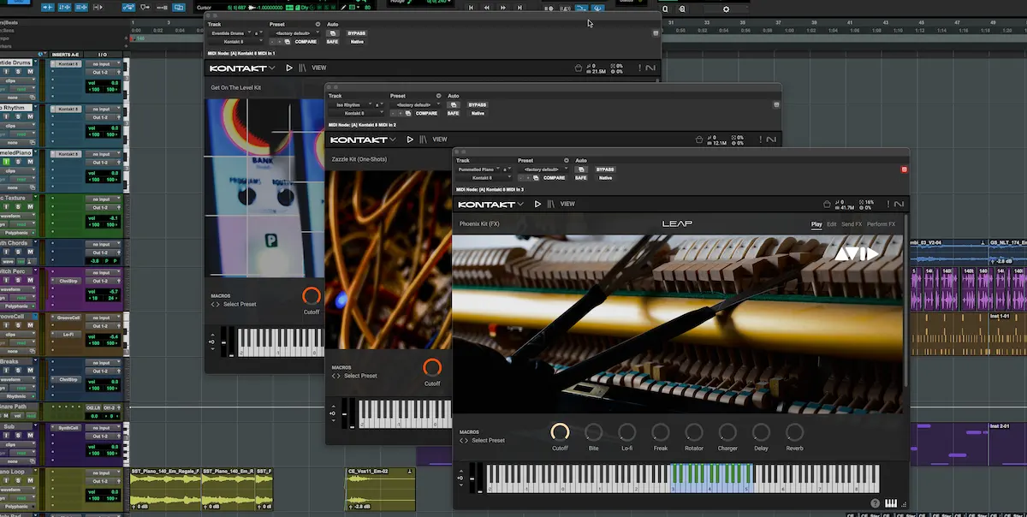Viewport: 1027px width, 517px height.
Task: Switch to the Send FX tab
Action: (851, 224)
